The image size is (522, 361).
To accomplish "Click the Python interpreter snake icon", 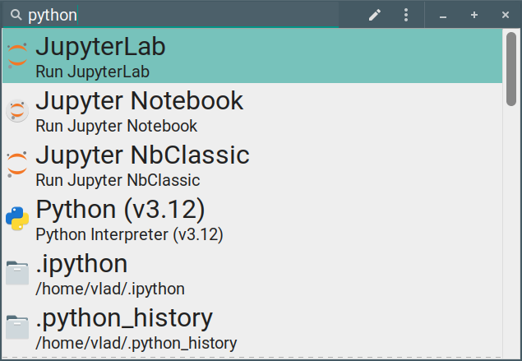I will (x=17, y=218).
